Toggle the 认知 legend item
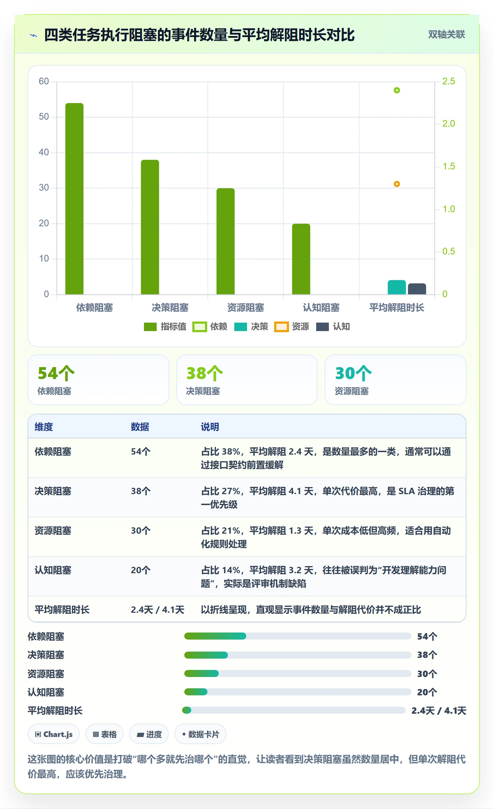This screenshot has width=494, height=809. pyautogui.click(x=333, y=327)
